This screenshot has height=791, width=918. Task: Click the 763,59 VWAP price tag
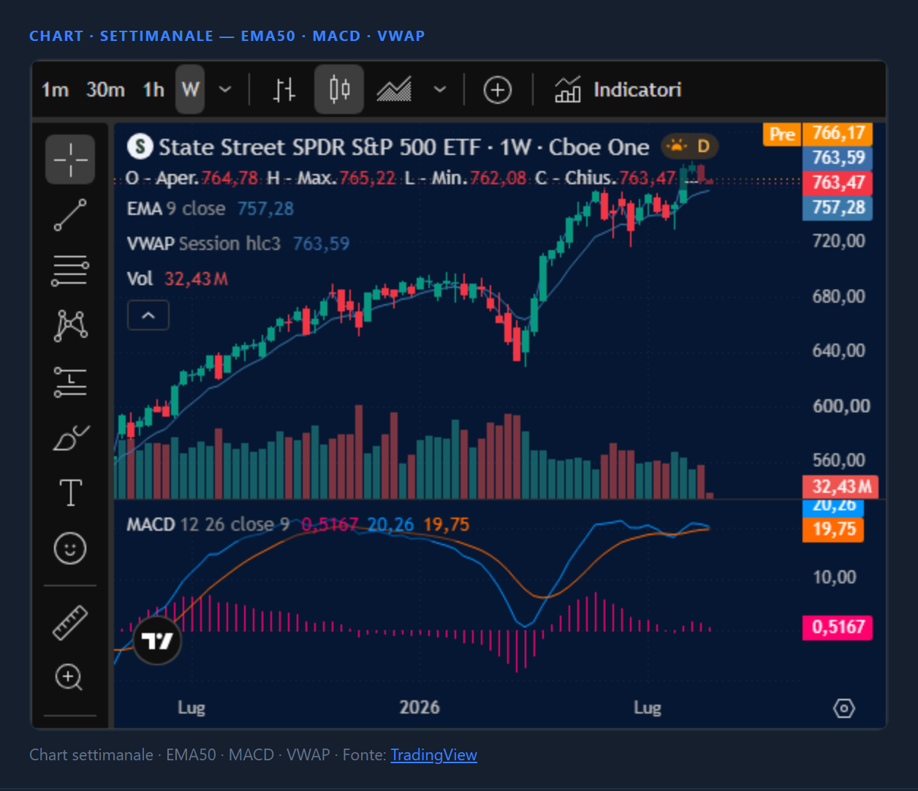[838, 158]
